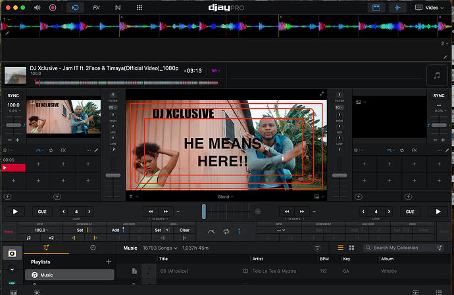Skip backward on deck 1
This screenshot has height=295, width=454.
151,212
